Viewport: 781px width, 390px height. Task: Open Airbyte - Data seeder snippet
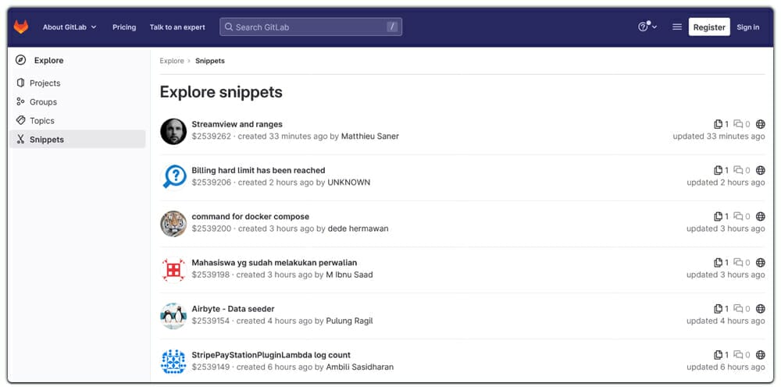pyautogui.click(x=233, y=309)
